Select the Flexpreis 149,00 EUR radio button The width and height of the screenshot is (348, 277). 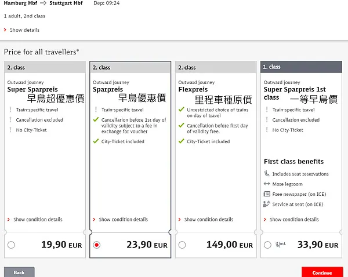pos(182,245)
